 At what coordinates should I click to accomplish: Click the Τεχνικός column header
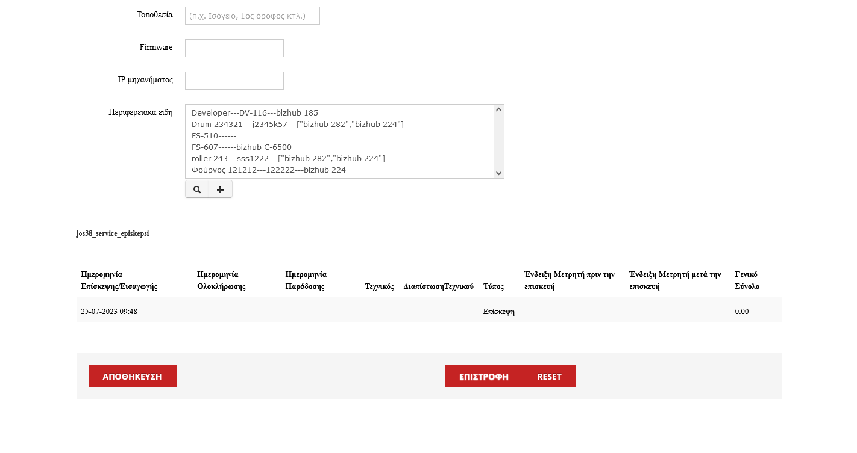click(x=379, y=286)
